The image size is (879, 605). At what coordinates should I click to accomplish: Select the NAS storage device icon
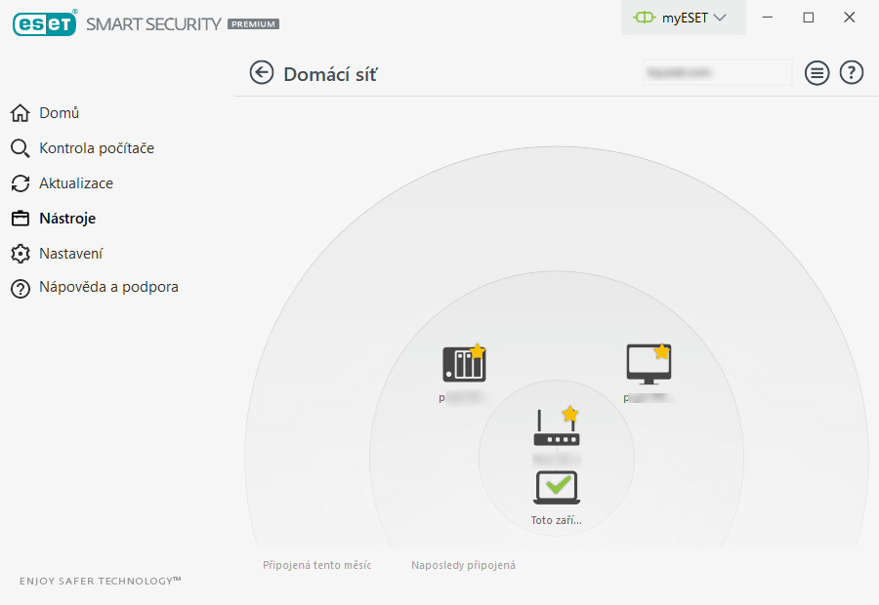point(464,364)
